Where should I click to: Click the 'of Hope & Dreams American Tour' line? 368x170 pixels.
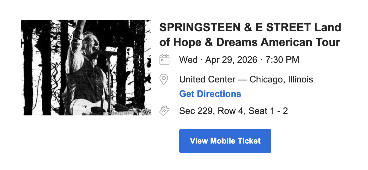click(250, 42)
